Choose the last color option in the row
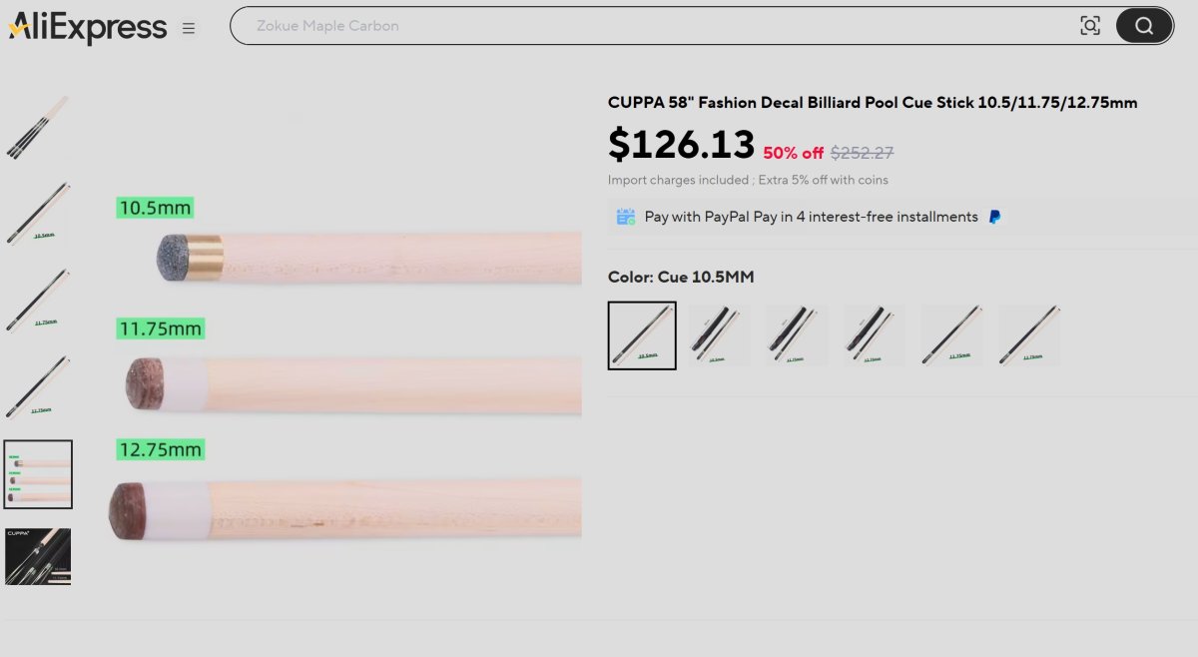 pos(1029,335)
